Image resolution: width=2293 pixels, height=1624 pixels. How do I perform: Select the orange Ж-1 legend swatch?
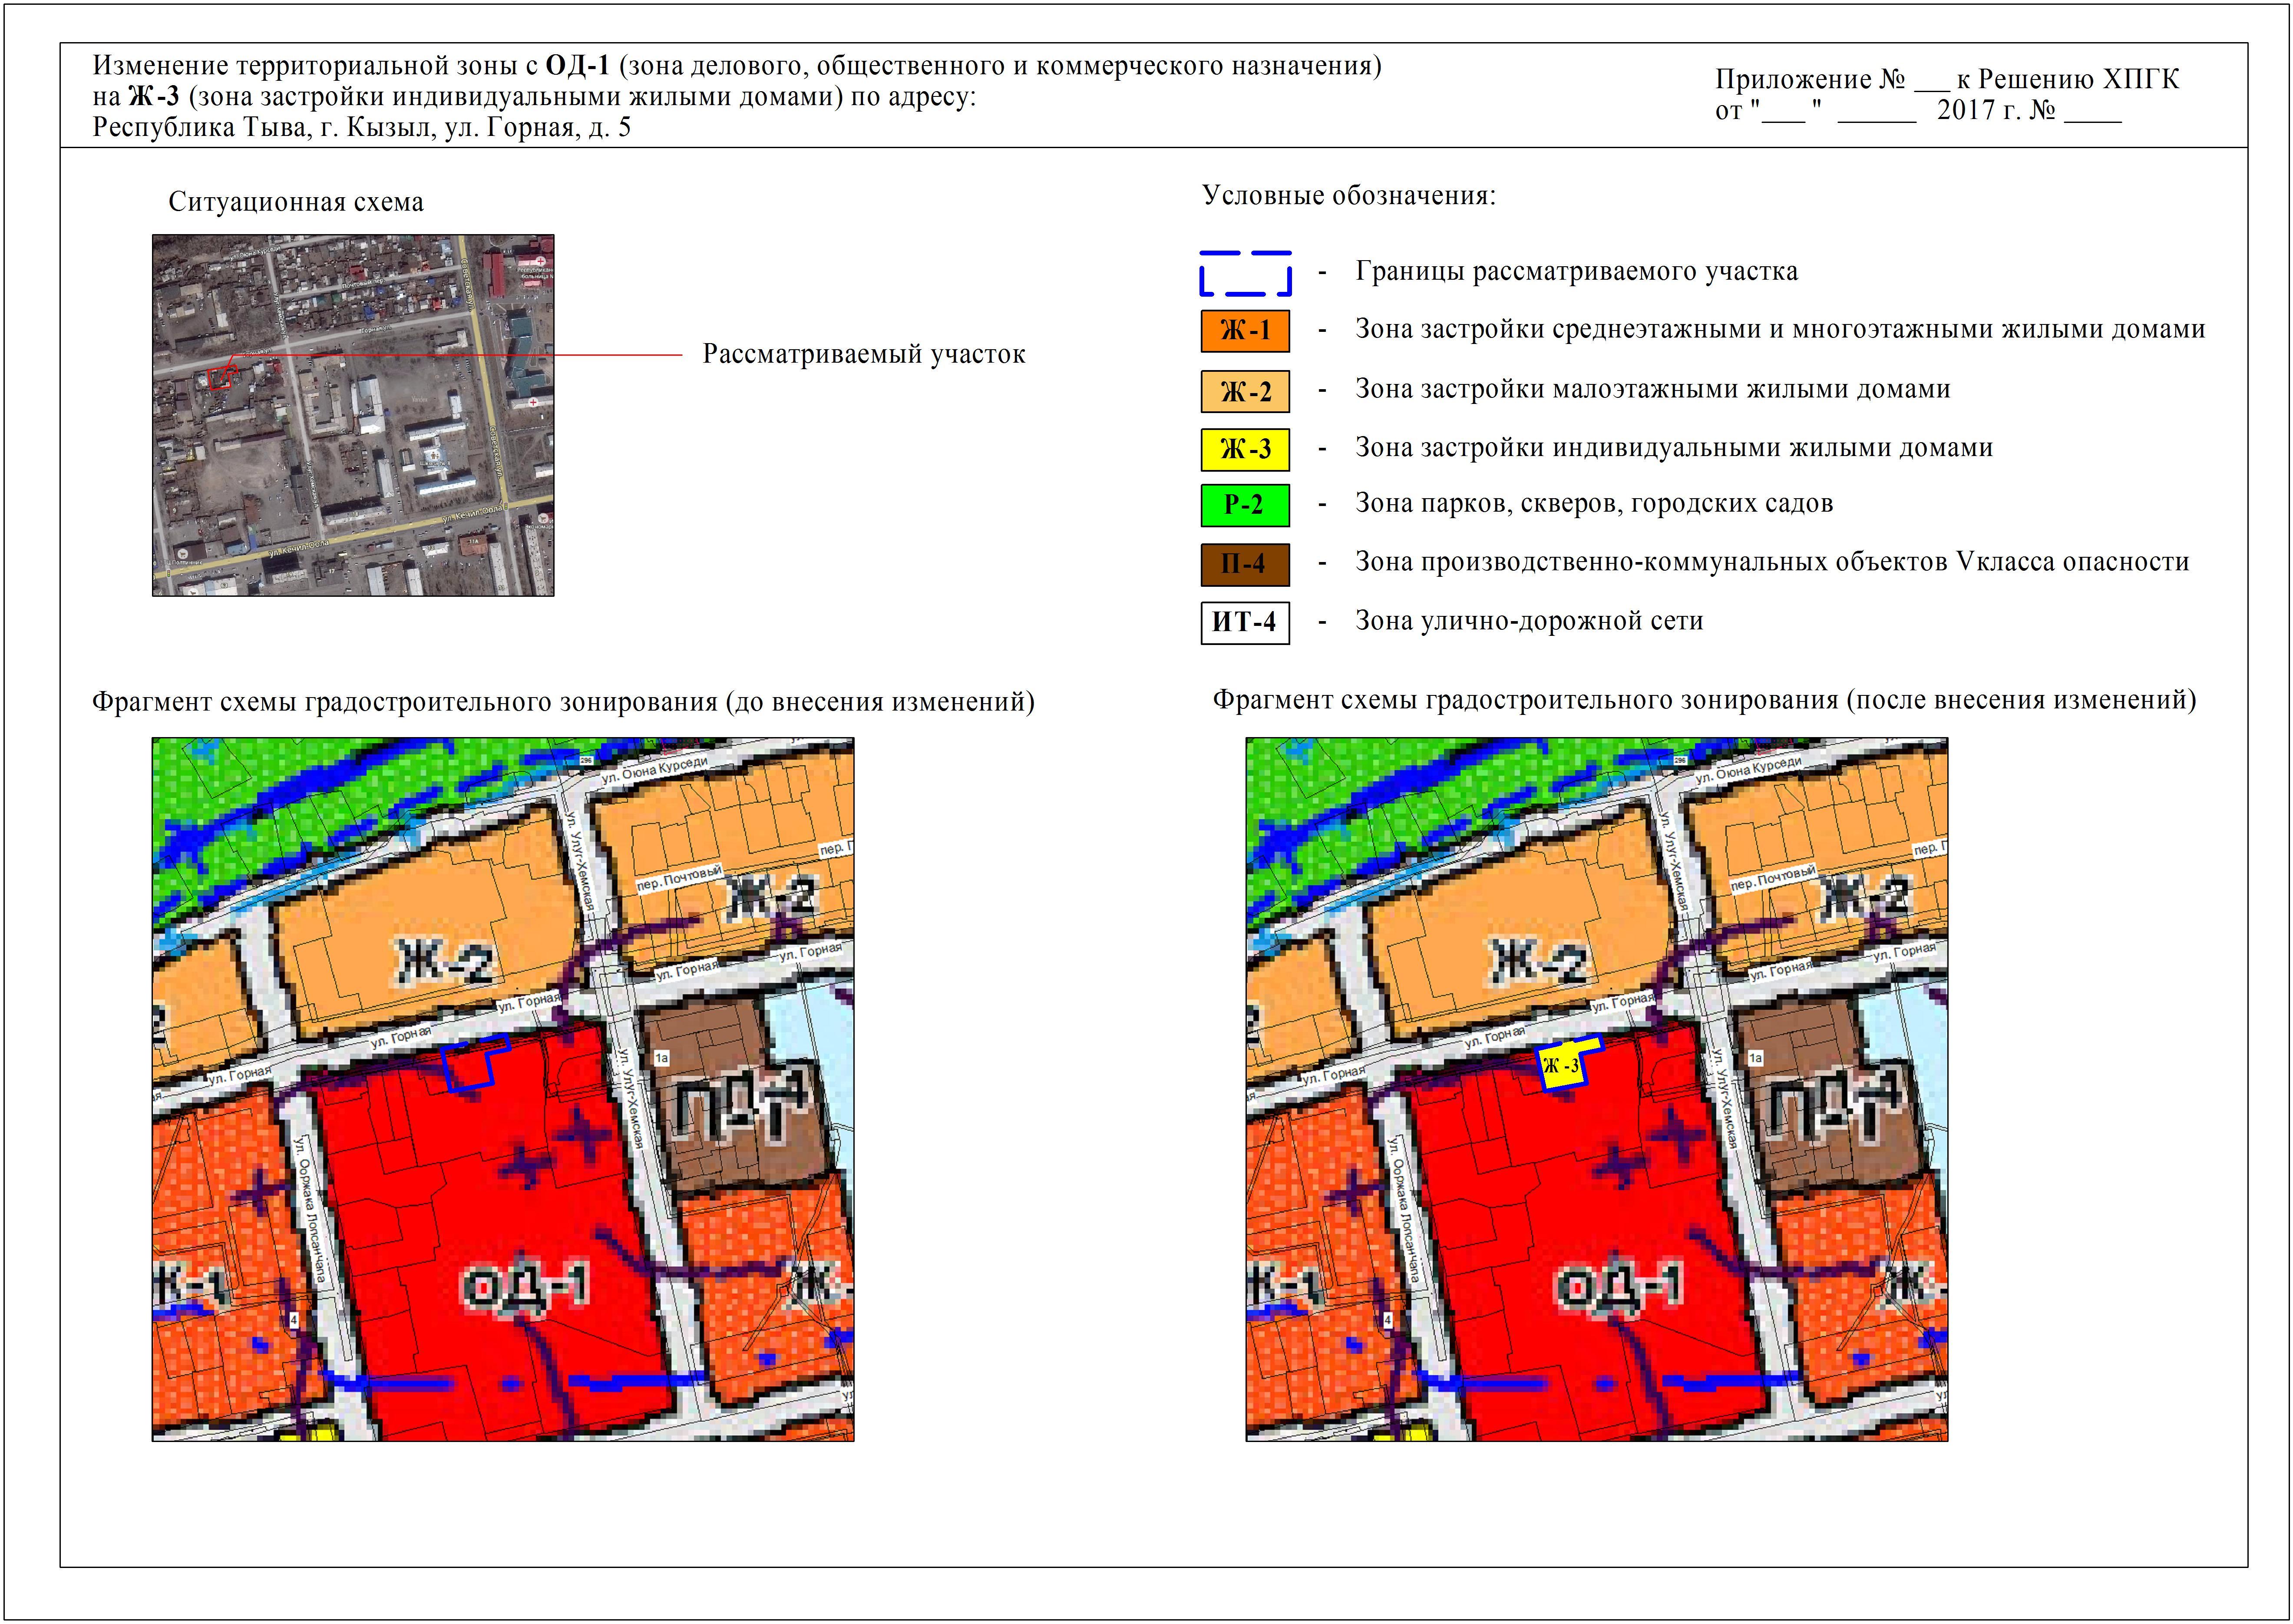click(x=1245, y=331)
